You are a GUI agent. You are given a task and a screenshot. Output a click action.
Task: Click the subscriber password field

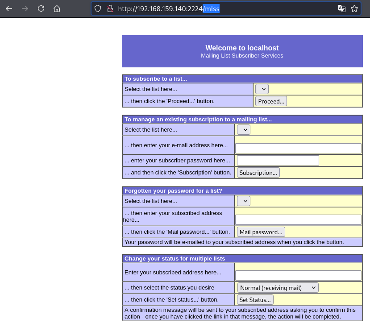[278, 161]
